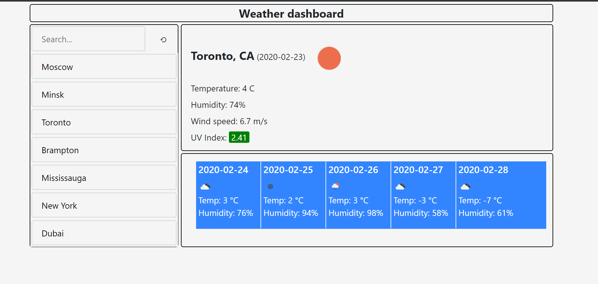The width and height of the screenshot is (598, 284).
Task: Click the cloud icon for 2020-02-27
Action: 400,187
